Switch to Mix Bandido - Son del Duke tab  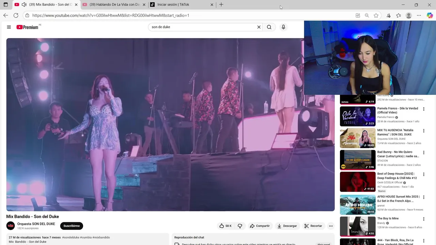pyautogui.click(x=50, y=4)
